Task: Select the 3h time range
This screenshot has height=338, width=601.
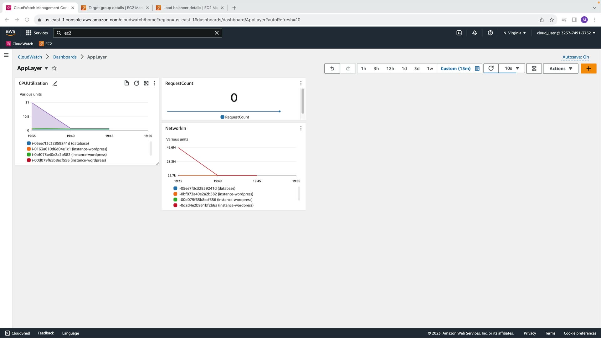Action: pyautogui.click(x=376, y=69)
